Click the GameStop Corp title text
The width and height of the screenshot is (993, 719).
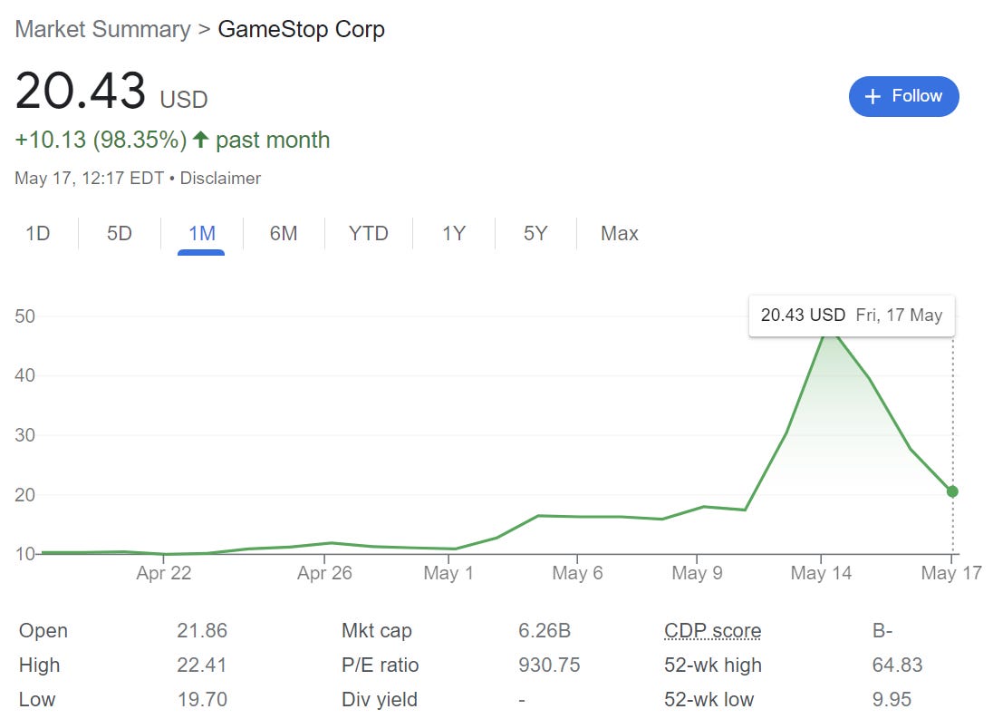pyautogui.click(x=301, y=29)
